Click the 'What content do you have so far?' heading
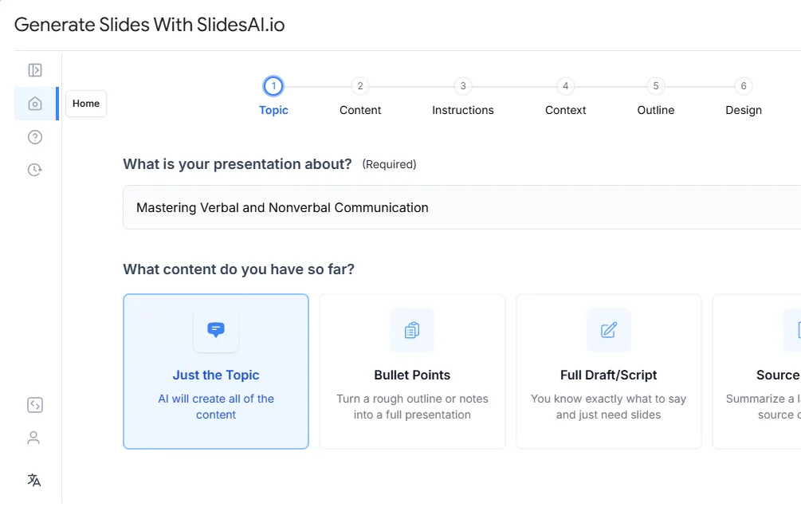This screenshot has height=511, width=801. coord(238,269)
